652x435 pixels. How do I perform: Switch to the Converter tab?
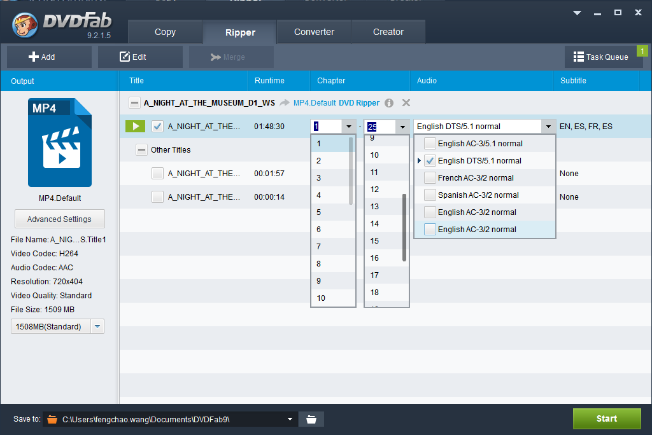point(314,32)
